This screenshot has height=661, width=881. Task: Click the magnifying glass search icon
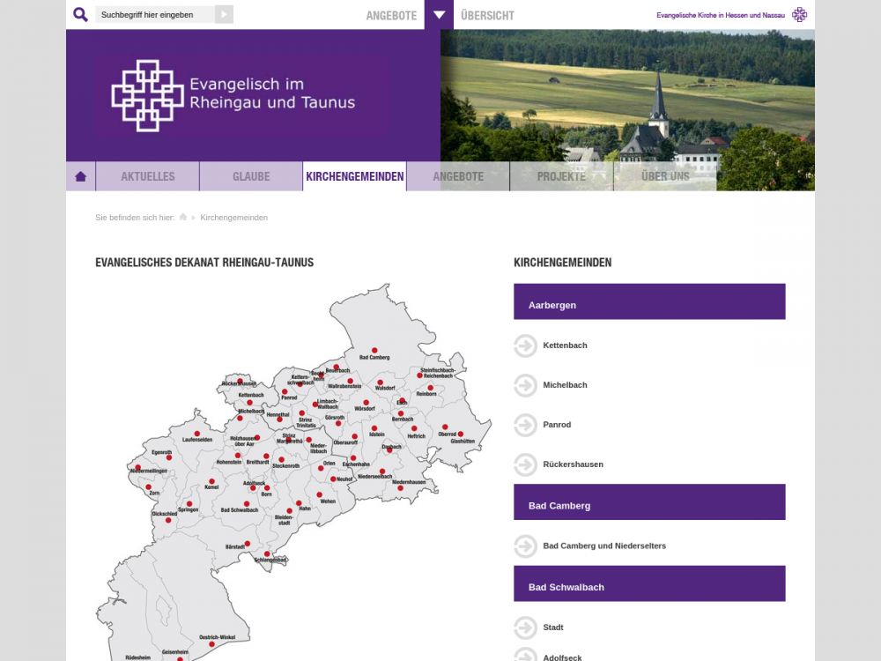(x=80, y=14)
